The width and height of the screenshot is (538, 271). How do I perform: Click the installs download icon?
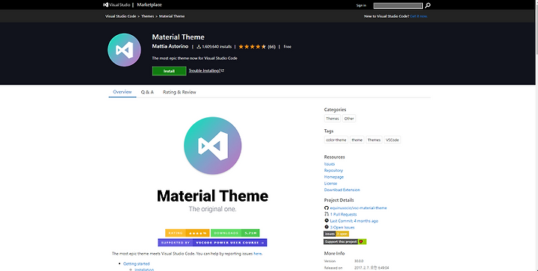199,46
